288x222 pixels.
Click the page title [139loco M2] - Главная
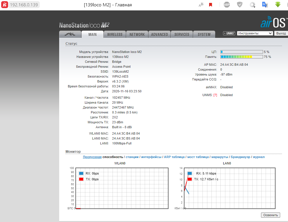click(x=108, y=5)
